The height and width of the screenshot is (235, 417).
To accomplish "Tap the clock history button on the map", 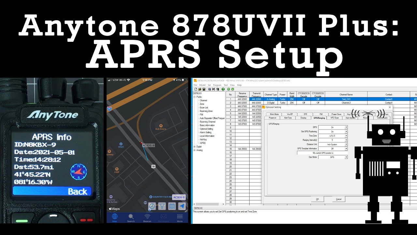I will [x=152, y=206].
